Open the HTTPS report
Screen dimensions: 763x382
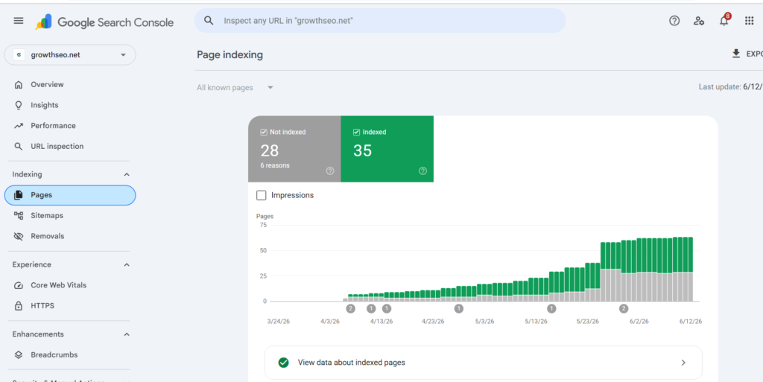(70, 306)
